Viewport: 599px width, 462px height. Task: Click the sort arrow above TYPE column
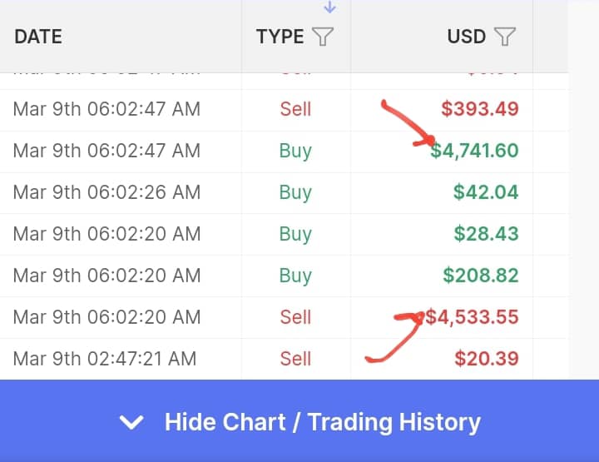coord(329,7)
